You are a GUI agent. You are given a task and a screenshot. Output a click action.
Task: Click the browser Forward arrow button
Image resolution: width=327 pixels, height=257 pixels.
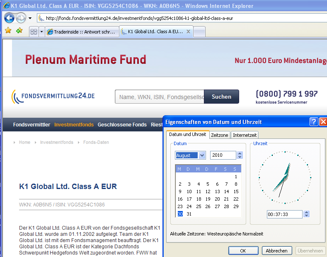(x=21, y=18)
